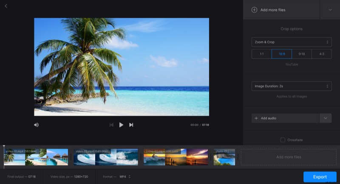The width and height of the screenshot is (340, 184).
Task: Click the dashed Add more files timeline box
Action: pyautogui.click(x=289, y=157)
